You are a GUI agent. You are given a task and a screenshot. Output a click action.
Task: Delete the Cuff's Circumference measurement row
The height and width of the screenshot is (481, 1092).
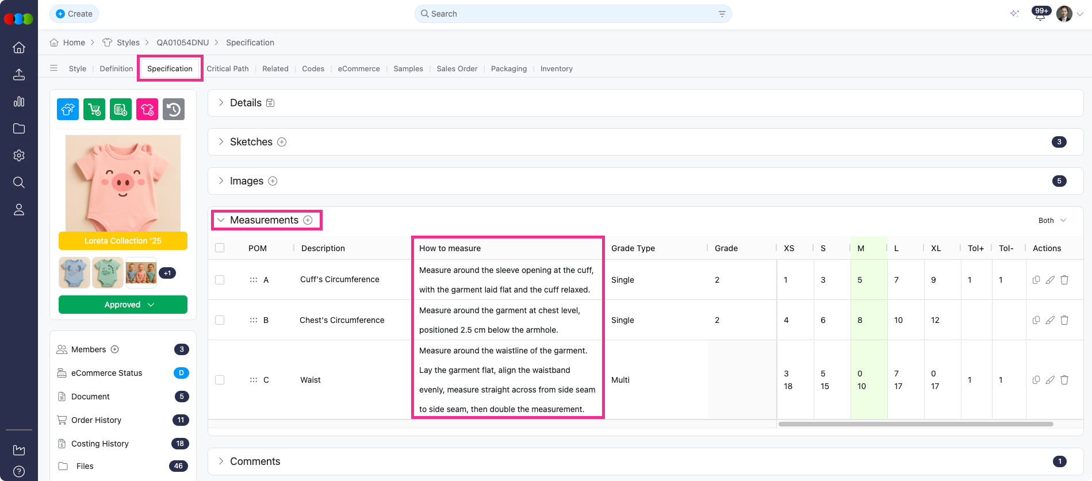1064,280
